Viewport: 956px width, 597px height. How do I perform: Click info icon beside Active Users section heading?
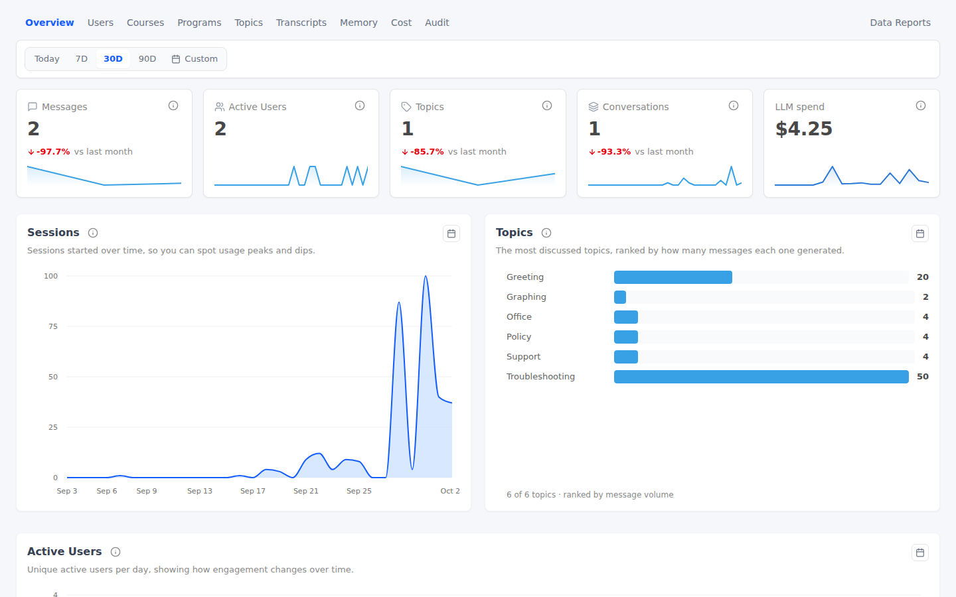pos(116,552)
